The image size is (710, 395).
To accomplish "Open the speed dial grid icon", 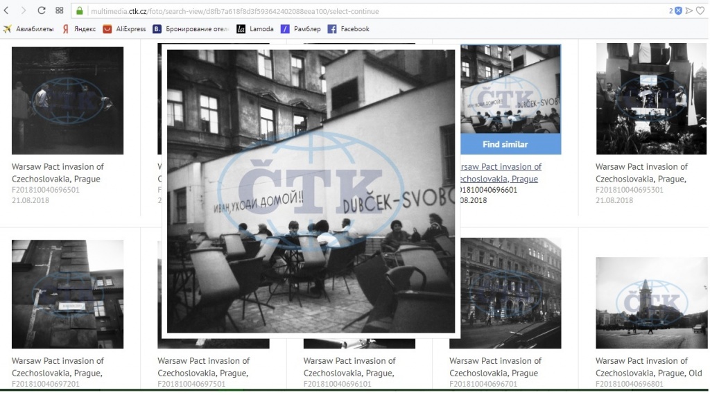I will click(60, 10).
